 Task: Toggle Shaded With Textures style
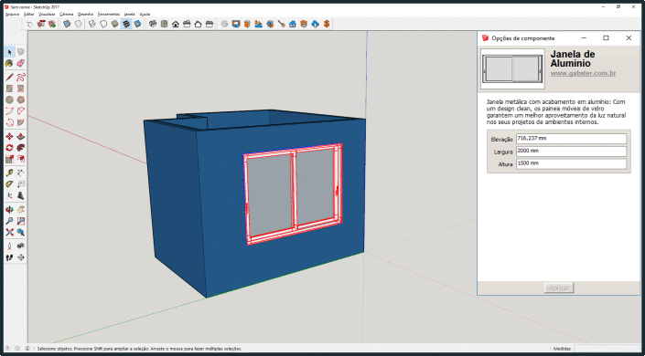pos(126,25)
